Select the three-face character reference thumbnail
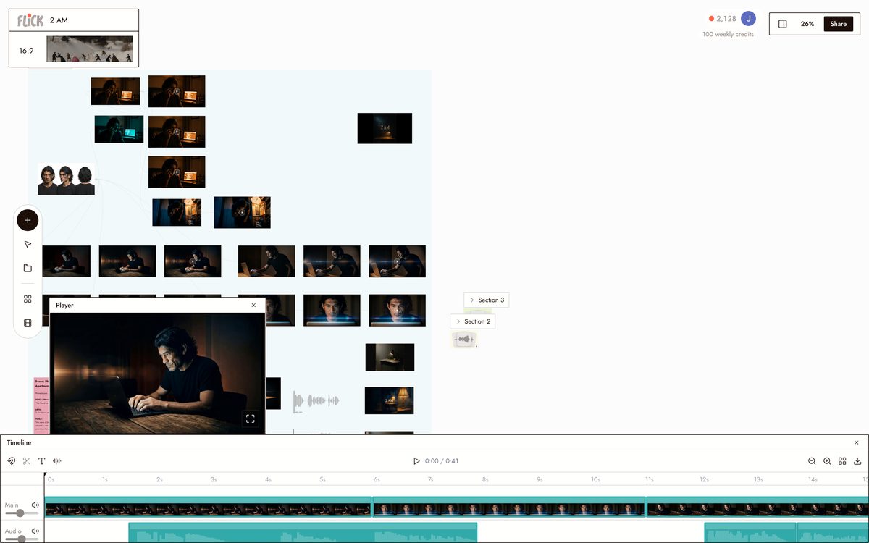869x543 pixels. pos(66,180)
